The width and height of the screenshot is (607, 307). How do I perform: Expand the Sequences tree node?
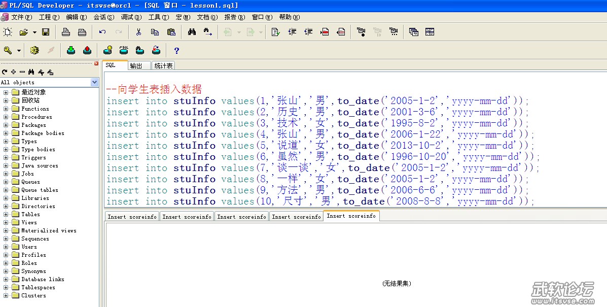6,239
